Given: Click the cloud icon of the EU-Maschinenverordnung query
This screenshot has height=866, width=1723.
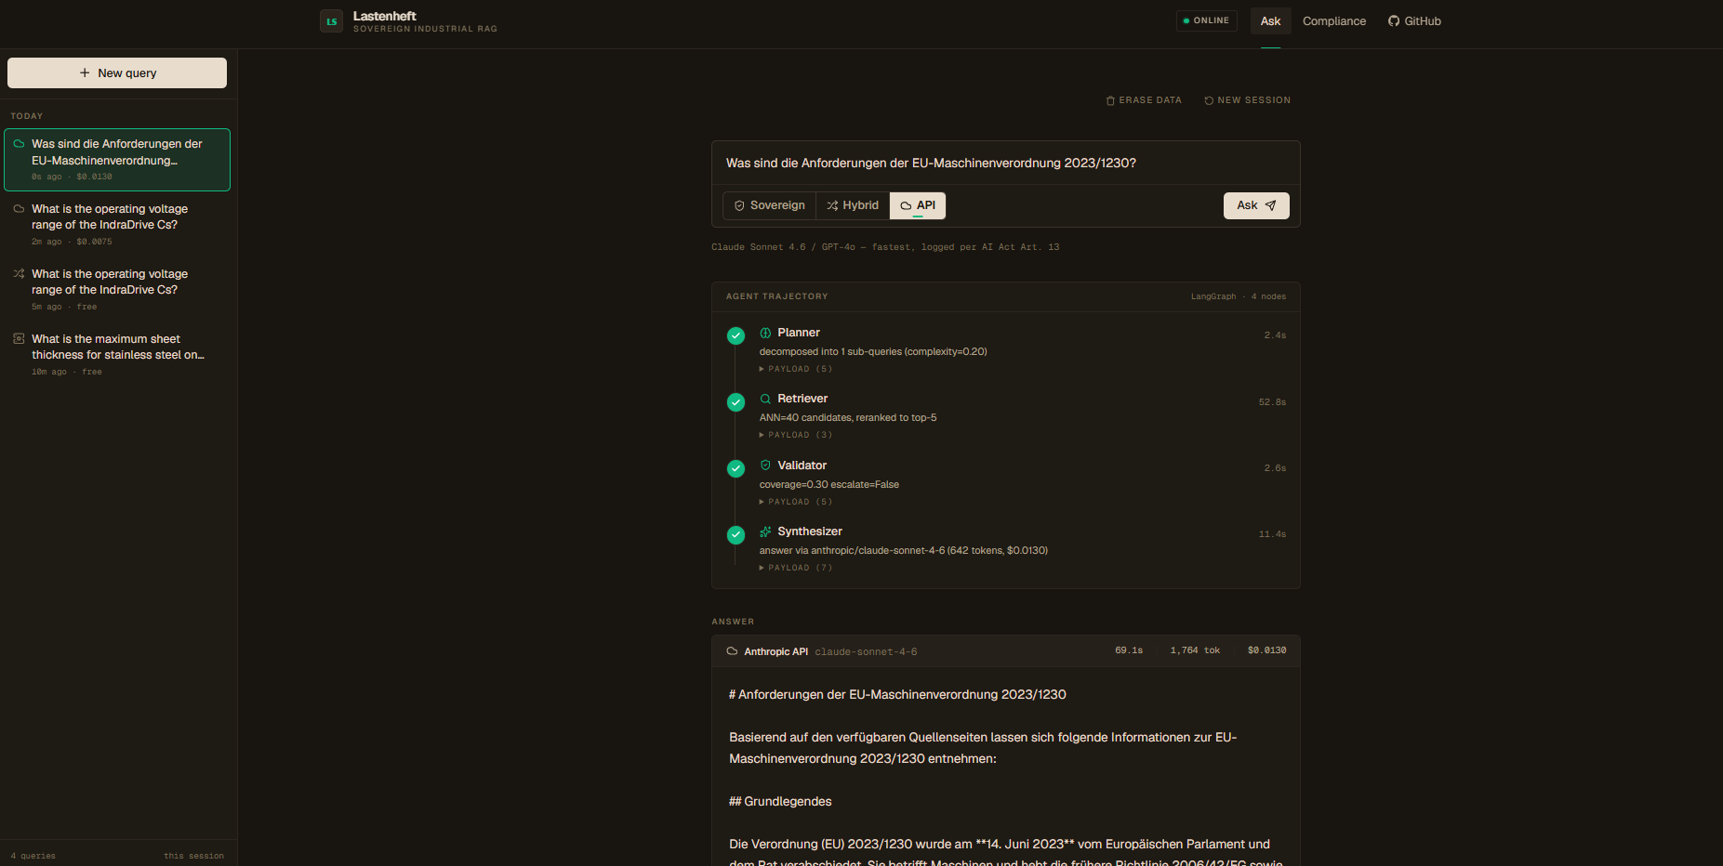Looking at the screenshot, I should (19, 144).
